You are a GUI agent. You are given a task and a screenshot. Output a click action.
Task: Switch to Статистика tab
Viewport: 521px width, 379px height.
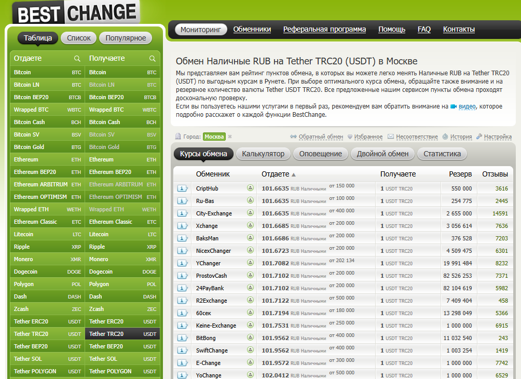(x=442, y=154)
